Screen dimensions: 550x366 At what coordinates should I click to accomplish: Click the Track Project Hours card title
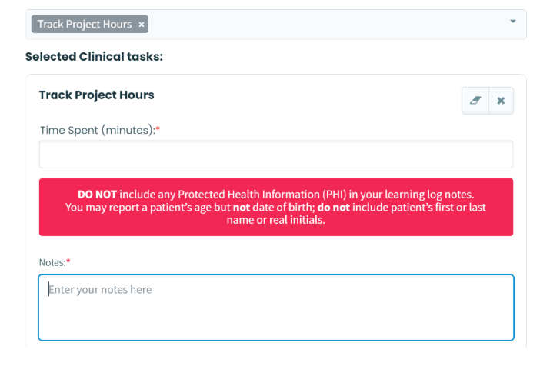96,95
